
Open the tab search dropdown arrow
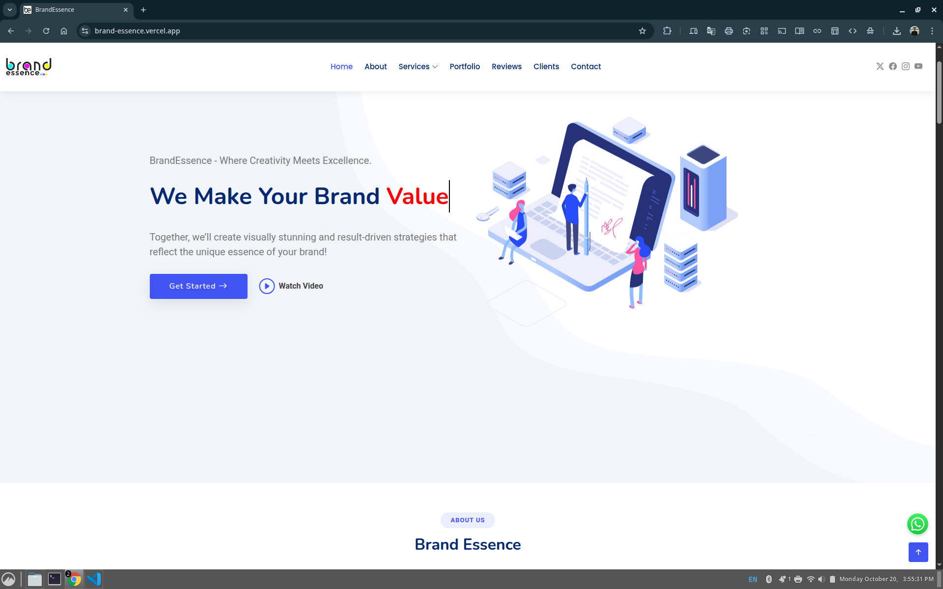click(10, 10)
